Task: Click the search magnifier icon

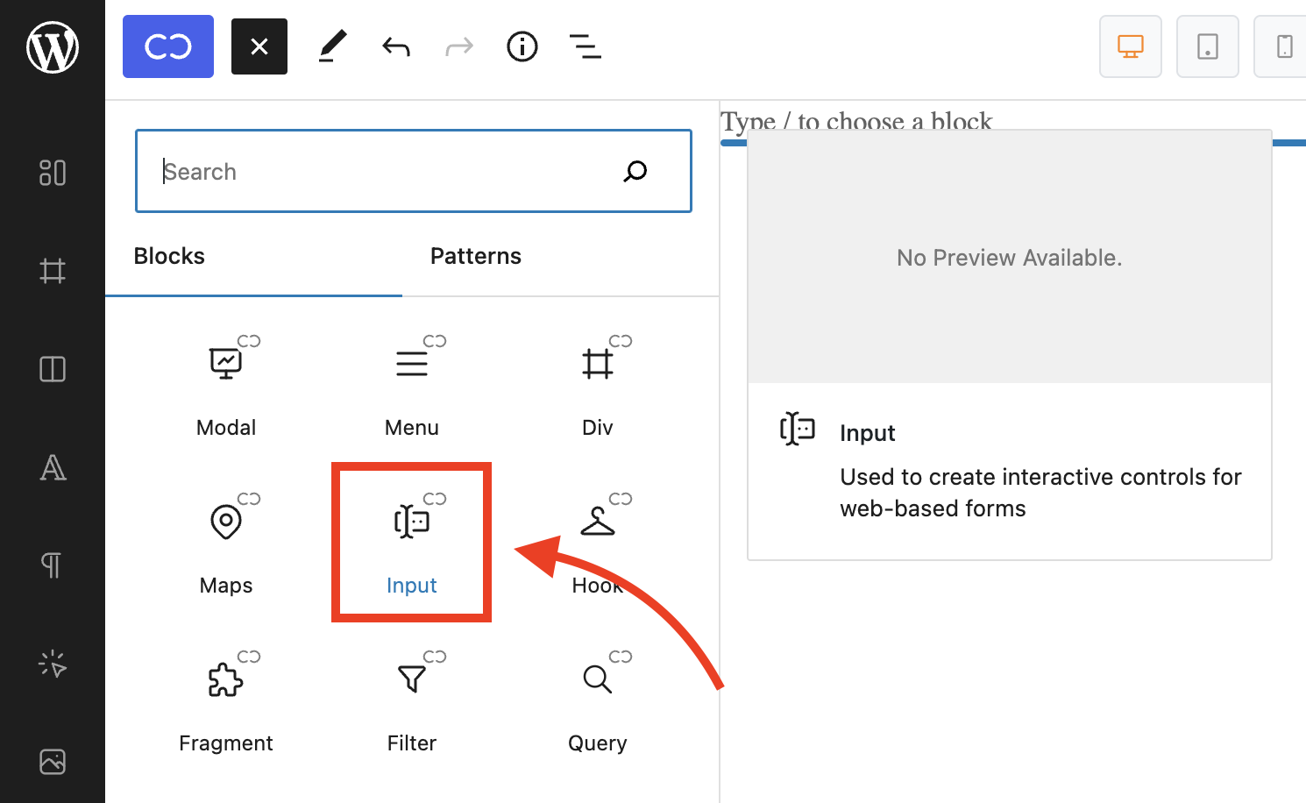Action: (x=635, y=171)
